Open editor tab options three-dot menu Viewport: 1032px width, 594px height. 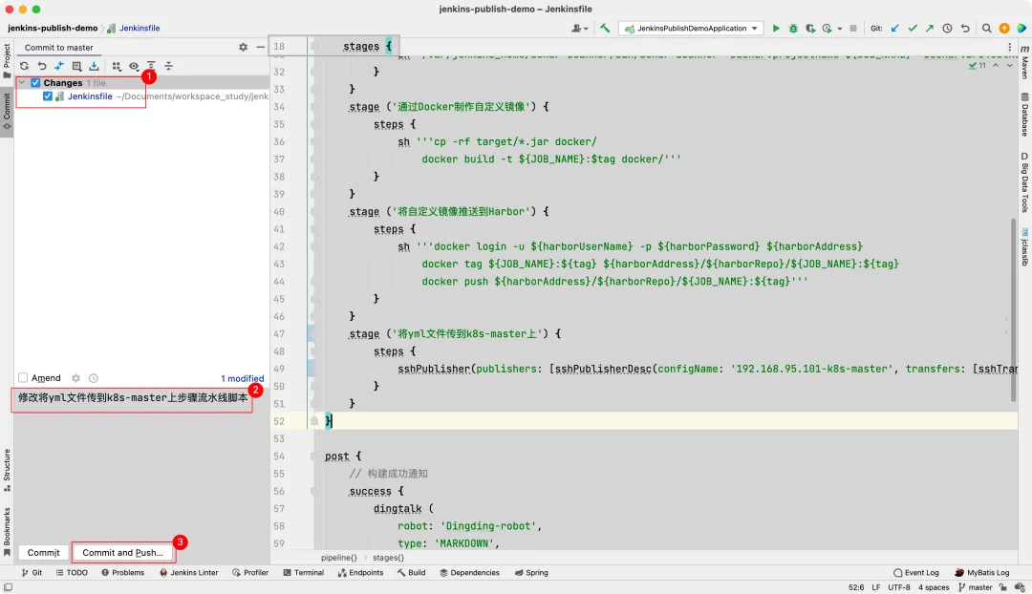[1010, 48]
